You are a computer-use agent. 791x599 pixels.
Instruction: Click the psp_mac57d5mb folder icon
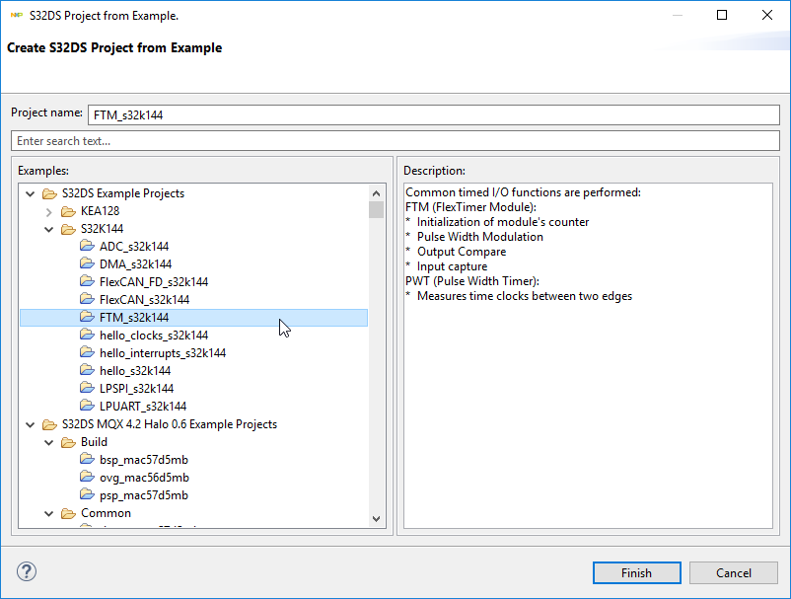(x=88, y=495)
